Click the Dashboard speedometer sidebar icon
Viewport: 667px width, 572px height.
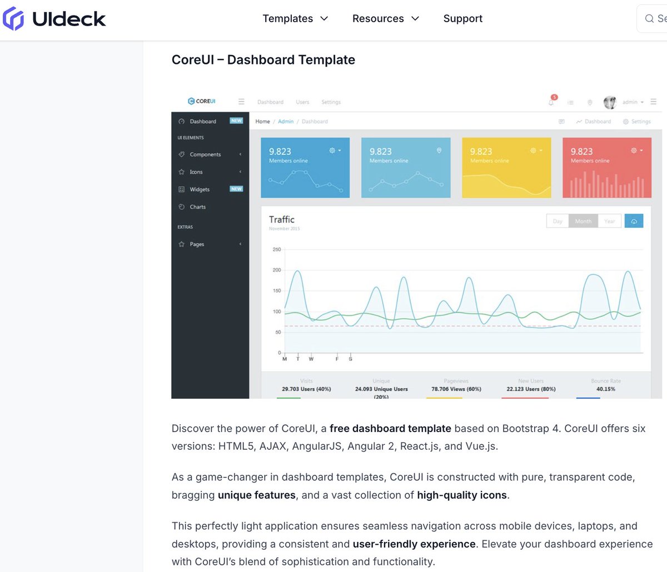point(181,121)
